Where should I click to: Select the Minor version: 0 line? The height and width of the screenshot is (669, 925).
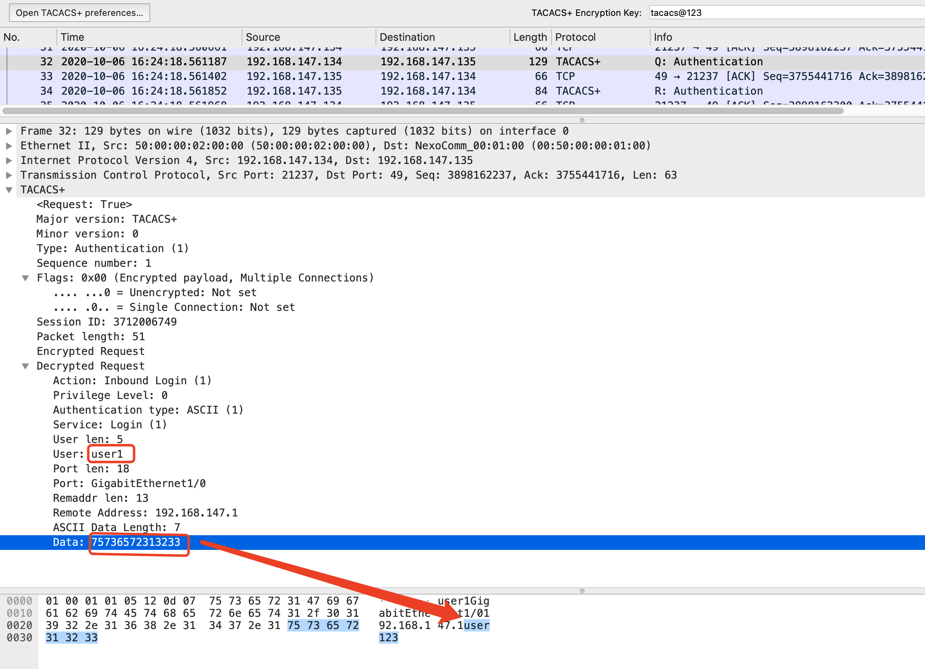coord(87,234)
